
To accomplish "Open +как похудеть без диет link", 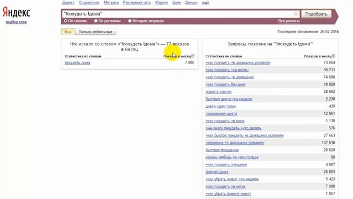I will tap(226, 85).
